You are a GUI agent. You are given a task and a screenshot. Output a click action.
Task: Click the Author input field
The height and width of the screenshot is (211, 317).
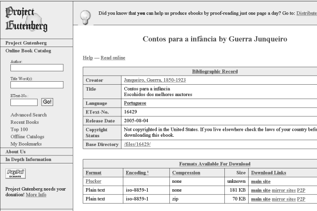[37, 68]
